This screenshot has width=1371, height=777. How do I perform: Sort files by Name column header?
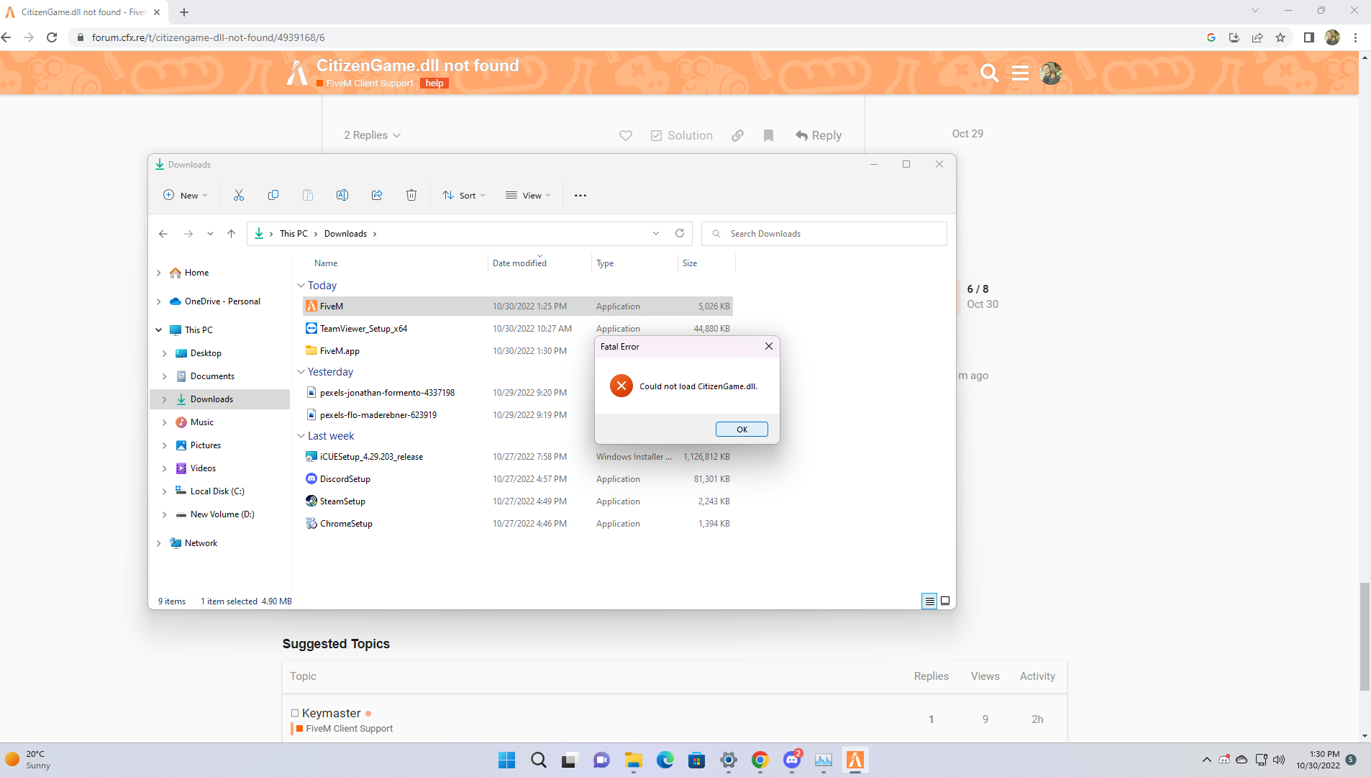(326, 263)
